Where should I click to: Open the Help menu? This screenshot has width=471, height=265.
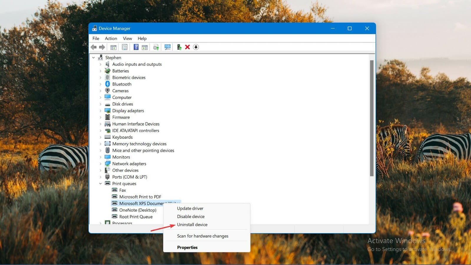(142, 38)
